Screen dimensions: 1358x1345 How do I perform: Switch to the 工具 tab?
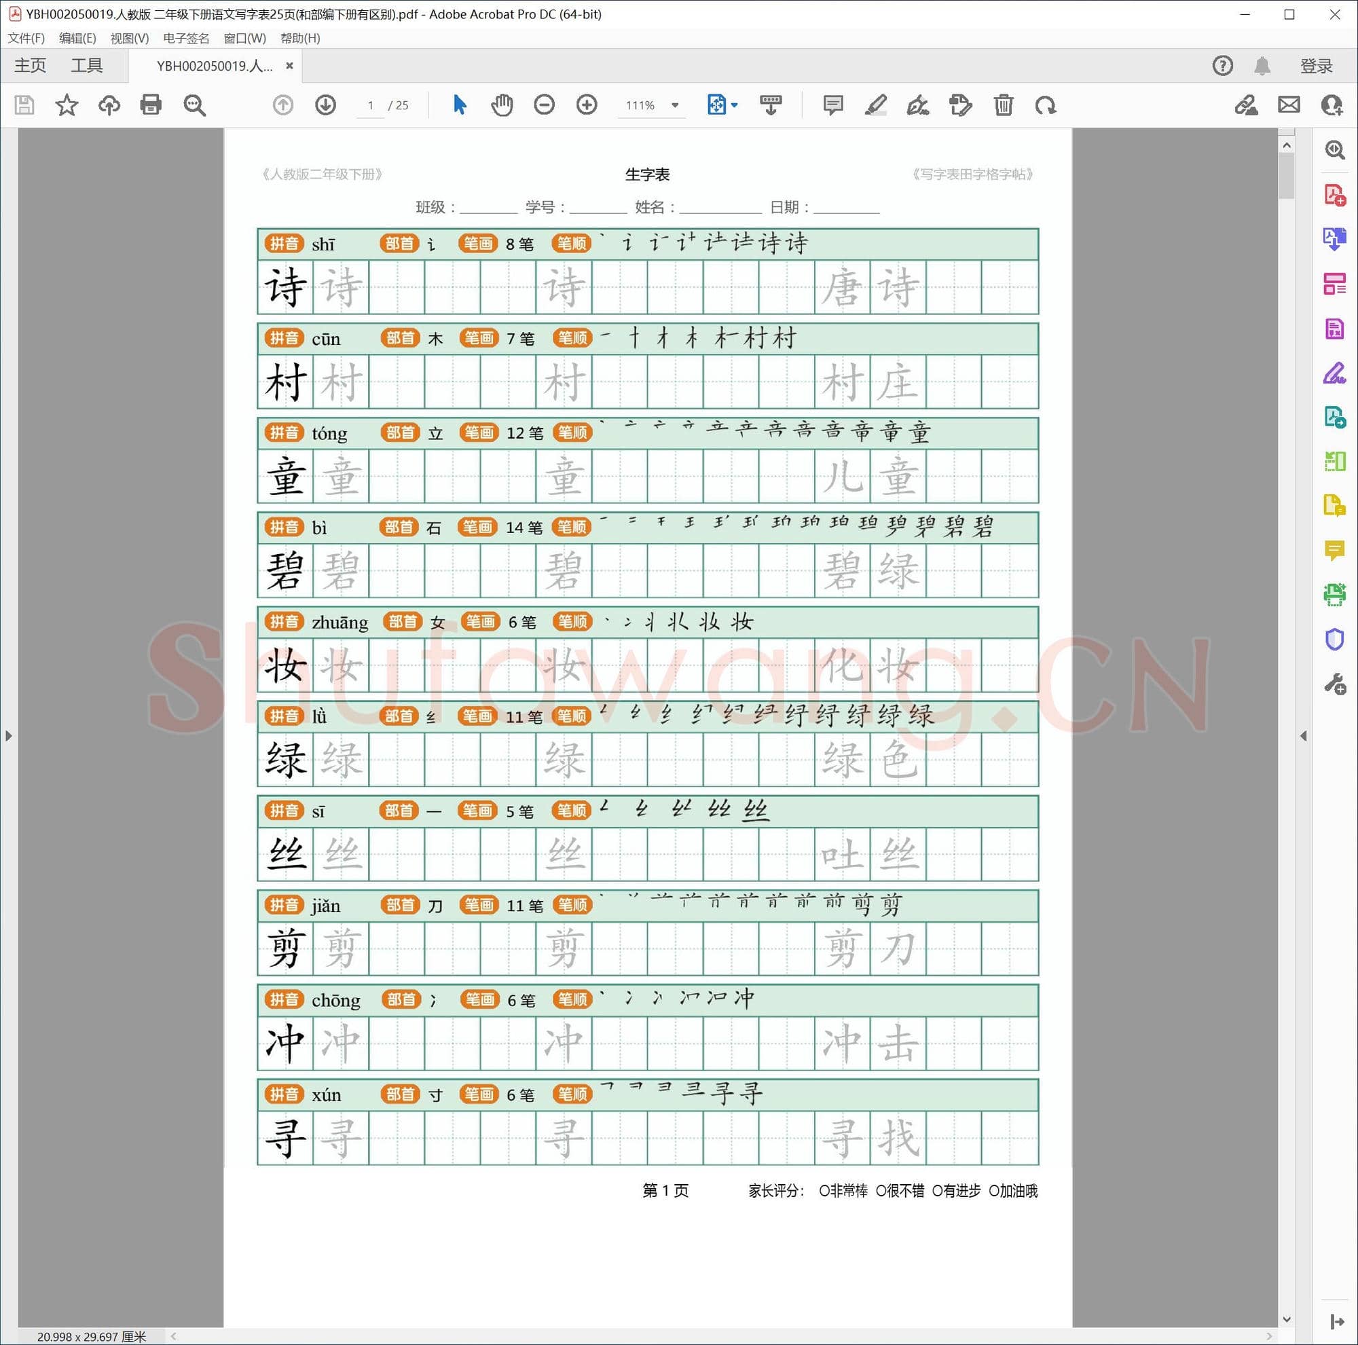point(87,65)
